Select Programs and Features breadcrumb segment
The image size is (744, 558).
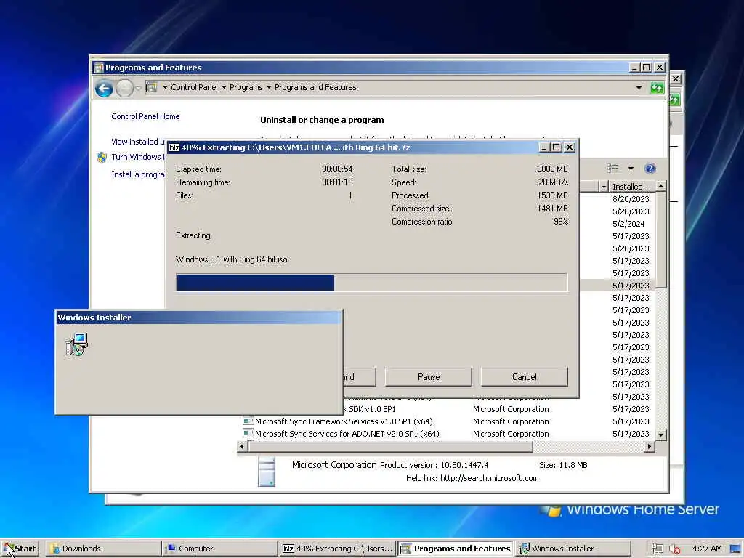click(x=315, y=87)
